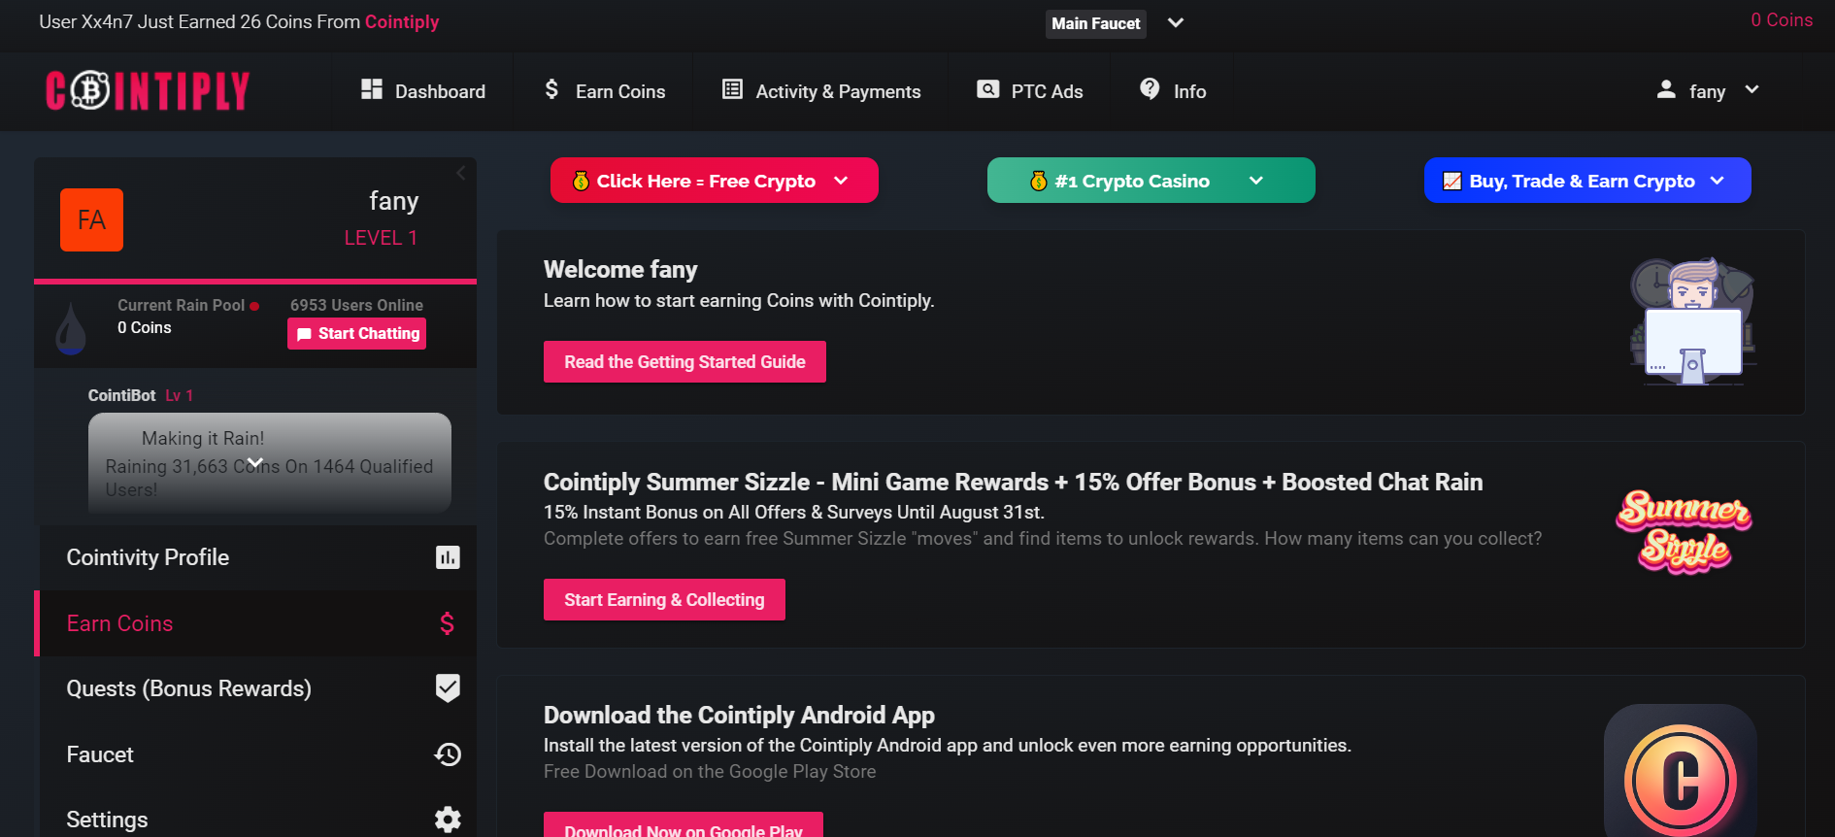
Task: Click Download Now on Google Play
Action: 684,825
